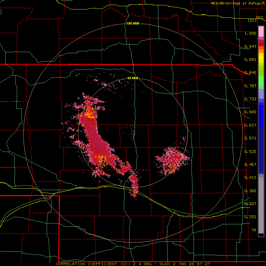Click the smaller pink radar echo east of the center
Image resolution: width=266 pixels, height=266 pixels.
tap(172, 160)
